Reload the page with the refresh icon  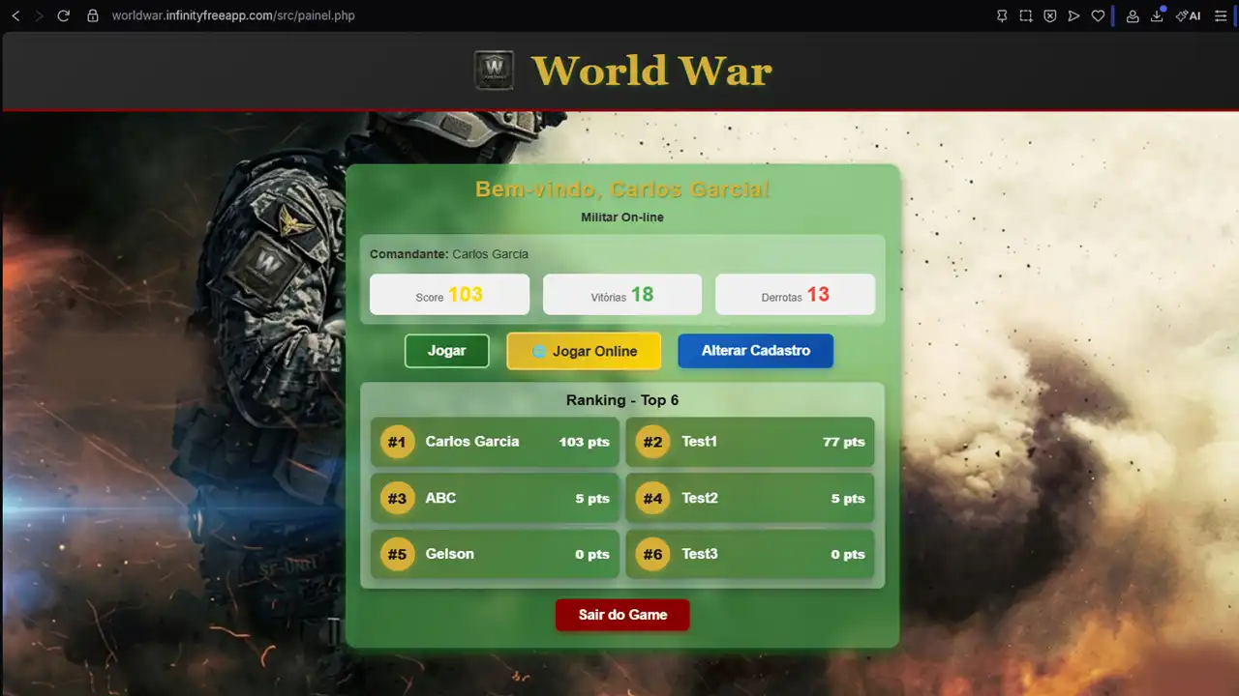click(64, 15)
